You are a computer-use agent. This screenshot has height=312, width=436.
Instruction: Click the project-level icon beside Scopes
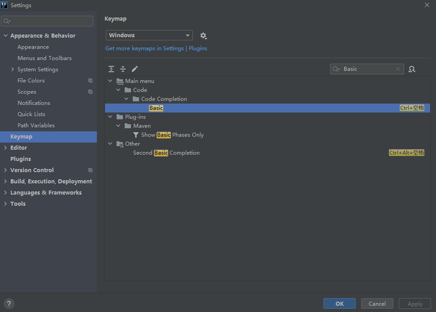[90, 92]
